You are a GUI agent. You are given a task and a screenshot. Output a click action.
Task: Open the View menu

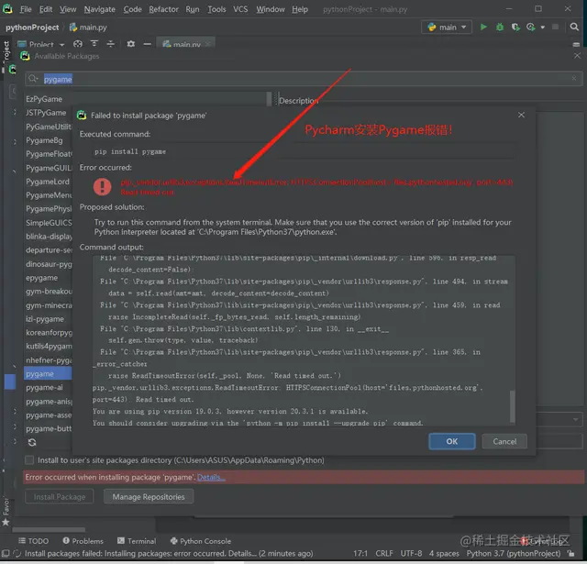coord(68,9)
